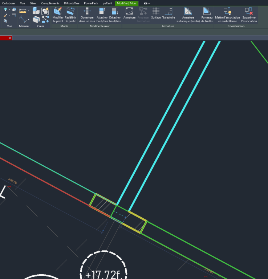Select the yellow wall segment at the junction

[x=138, y=216]
